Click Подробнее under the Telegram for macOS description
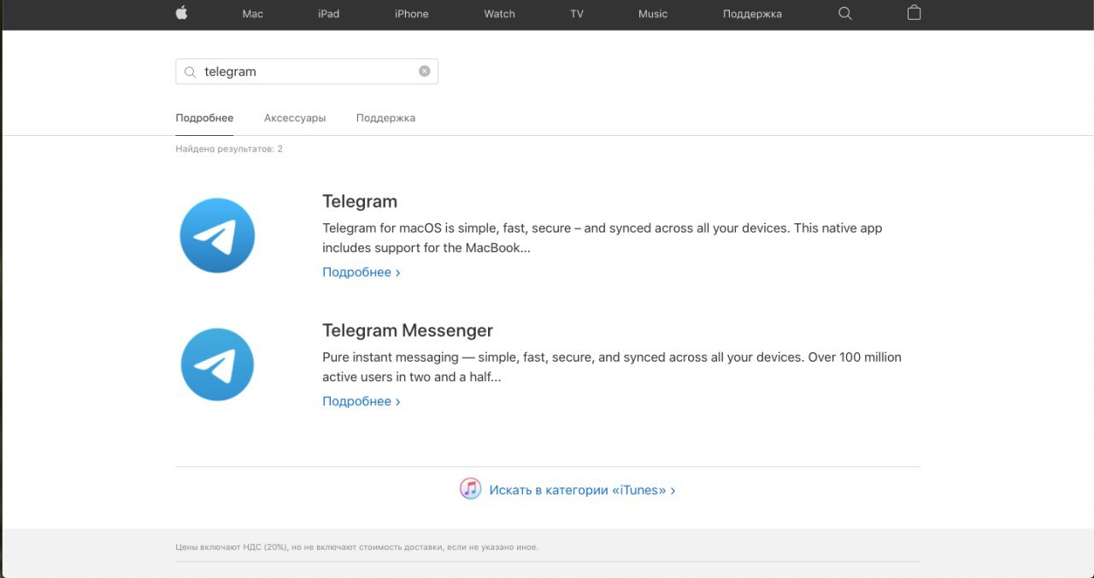This screenshot has width=1094, height=578. click(361, 272)
